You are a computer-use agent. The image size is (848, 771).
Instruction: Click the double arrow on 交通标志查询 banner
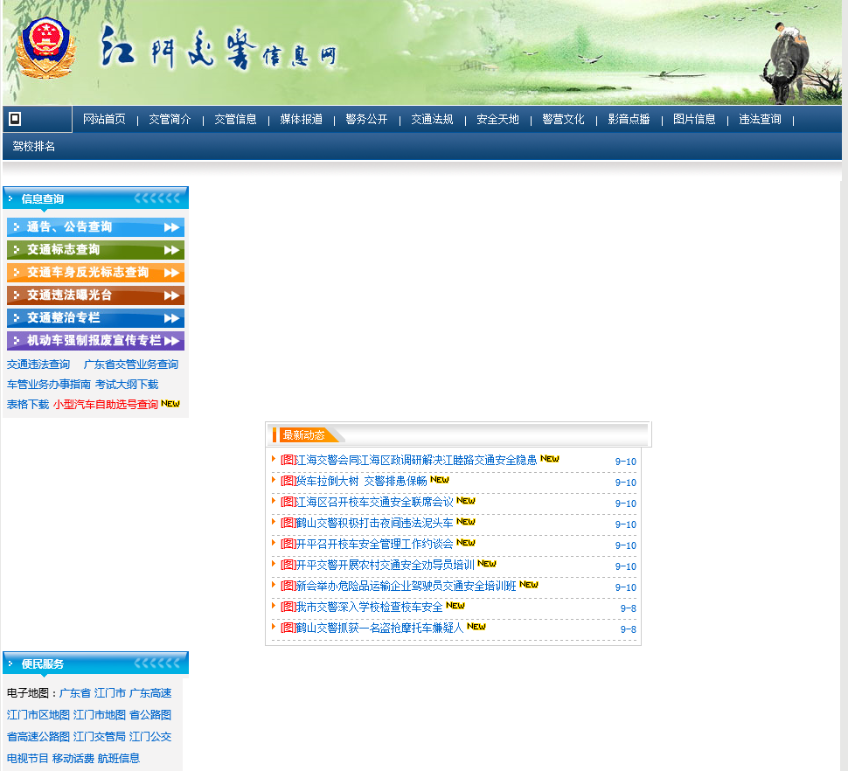click(x=172, y=250)
